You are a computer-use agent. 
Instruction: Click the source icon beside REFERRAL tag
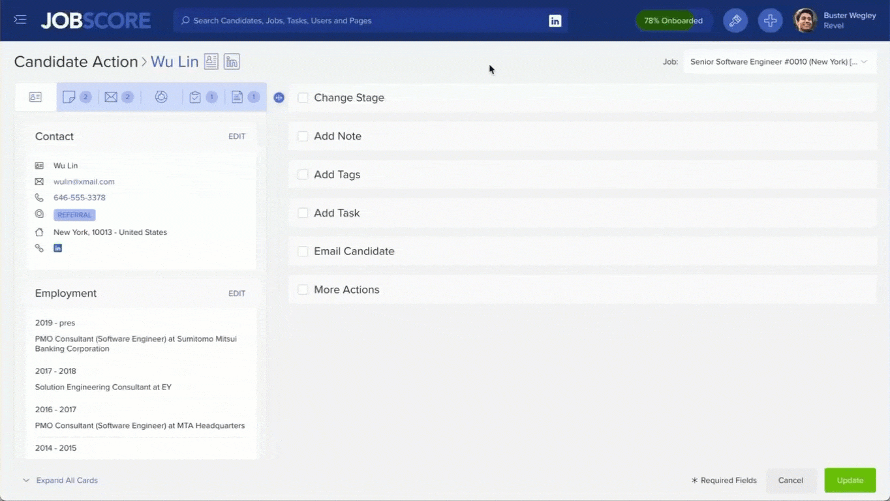(x=39, y=214)
